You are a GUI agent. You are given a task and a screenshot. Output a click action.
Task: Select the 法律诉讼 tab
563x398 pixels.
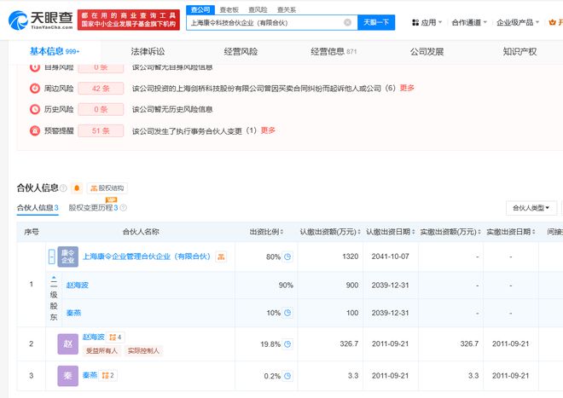[x=148, y=52]
